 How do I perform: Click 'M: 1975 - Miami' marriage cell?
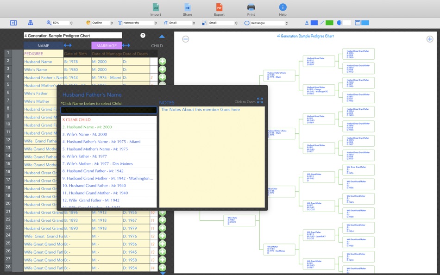point(107,77)
